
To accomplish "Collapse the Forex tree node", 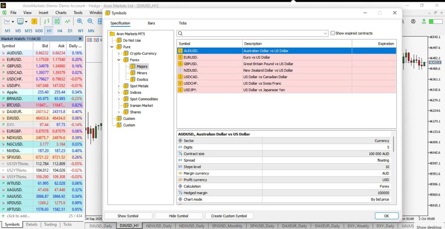I will pyautogui.click(x=119, y=60).
